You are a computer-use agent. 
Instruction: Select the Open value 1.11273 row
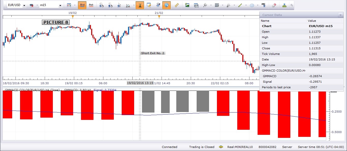[x=301, y=32]
